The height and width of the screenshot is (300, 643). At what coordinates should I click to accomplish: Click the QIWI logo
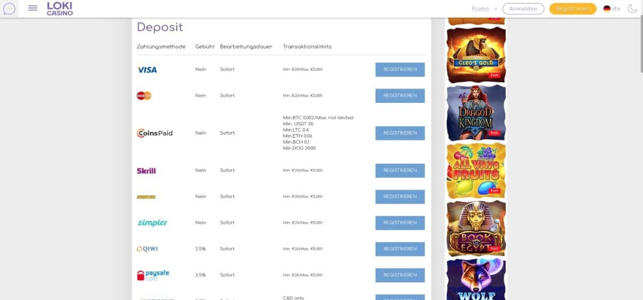(147, 249)
